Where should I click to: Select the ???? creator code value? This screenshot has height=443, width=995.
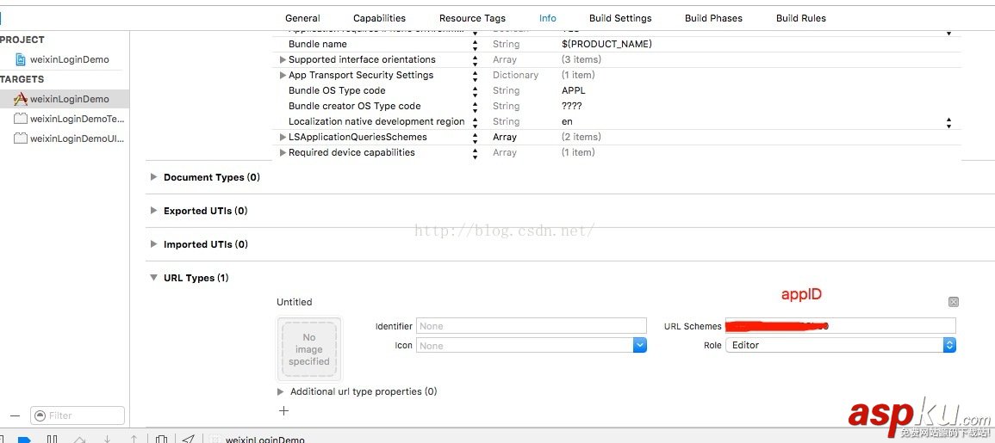click(x=572, y=107)
